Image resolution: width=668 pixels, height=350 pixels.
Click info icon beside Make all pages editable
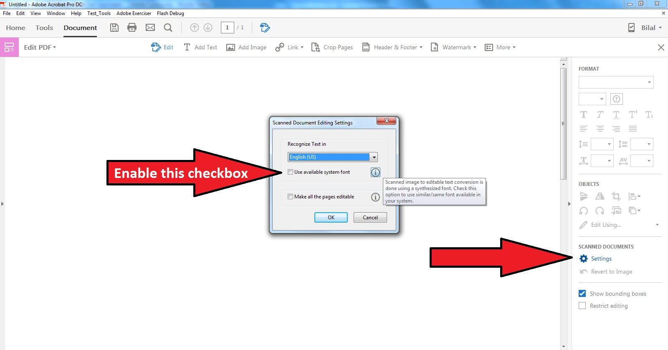pos(376,197)
